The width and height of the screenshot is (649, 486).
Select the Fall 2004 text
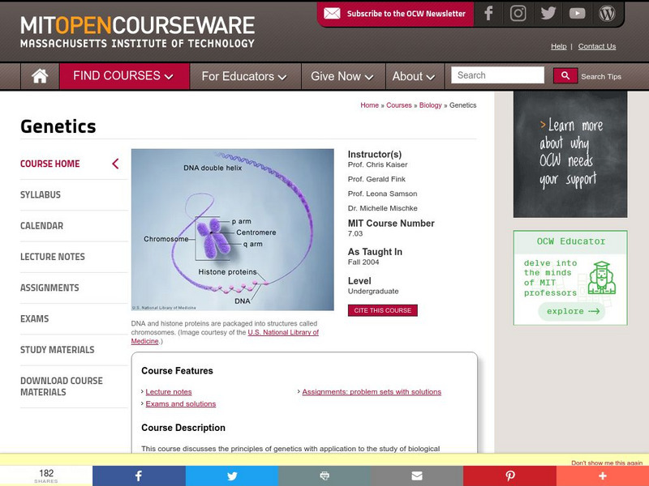363,262
